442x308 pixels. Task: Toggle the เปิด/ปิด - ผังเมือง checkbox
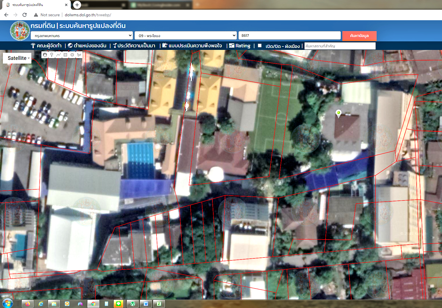coord(260,46)
